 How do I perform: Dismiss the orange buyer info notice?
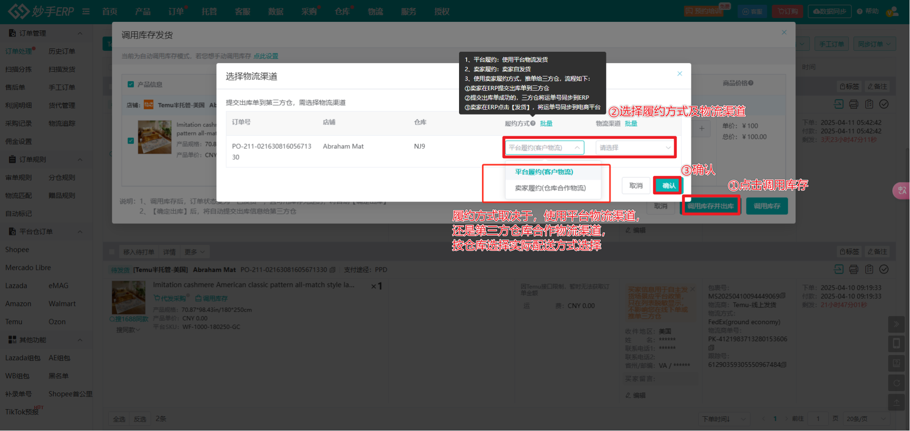(x=693, y=289)
